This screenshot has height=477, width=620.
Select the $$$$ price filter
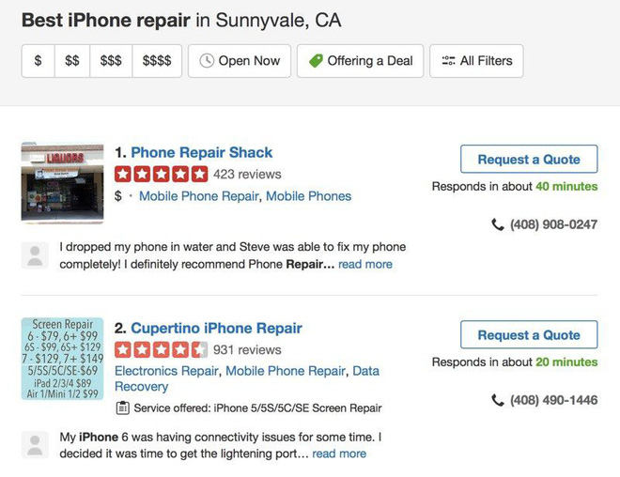(157, 61)
